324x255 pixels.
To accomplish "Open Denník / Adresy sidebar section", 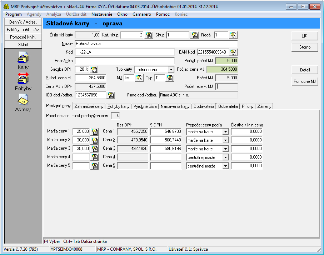I will [23, 22].
